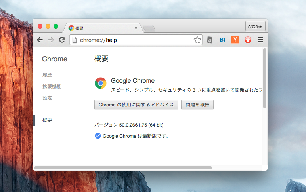The width and height of the screenshot is (306, 192).
Task: Open a new tab
Action: click(x=149, y=28)
